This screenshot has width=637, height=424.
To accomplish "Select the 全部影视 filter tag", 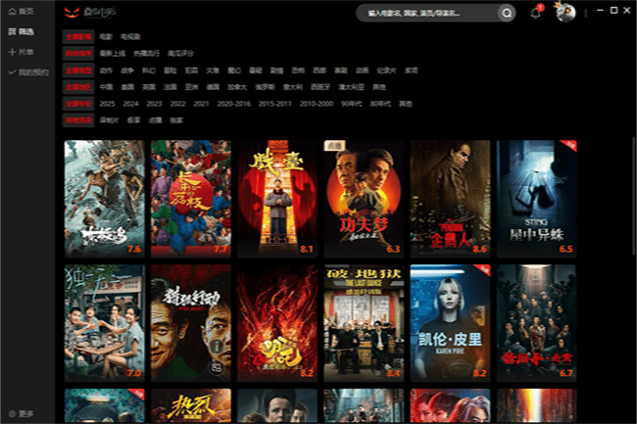I will point(78,36).
